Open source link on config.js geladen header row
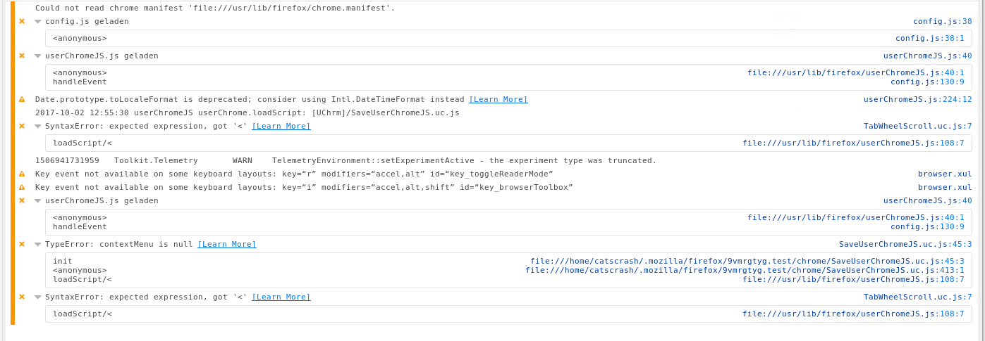Viewport: 985px width, 341px height. (x=942, y=21)
